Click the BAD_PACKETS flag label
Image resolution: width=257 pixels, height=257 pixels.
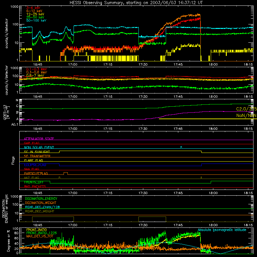coord(35,186)
